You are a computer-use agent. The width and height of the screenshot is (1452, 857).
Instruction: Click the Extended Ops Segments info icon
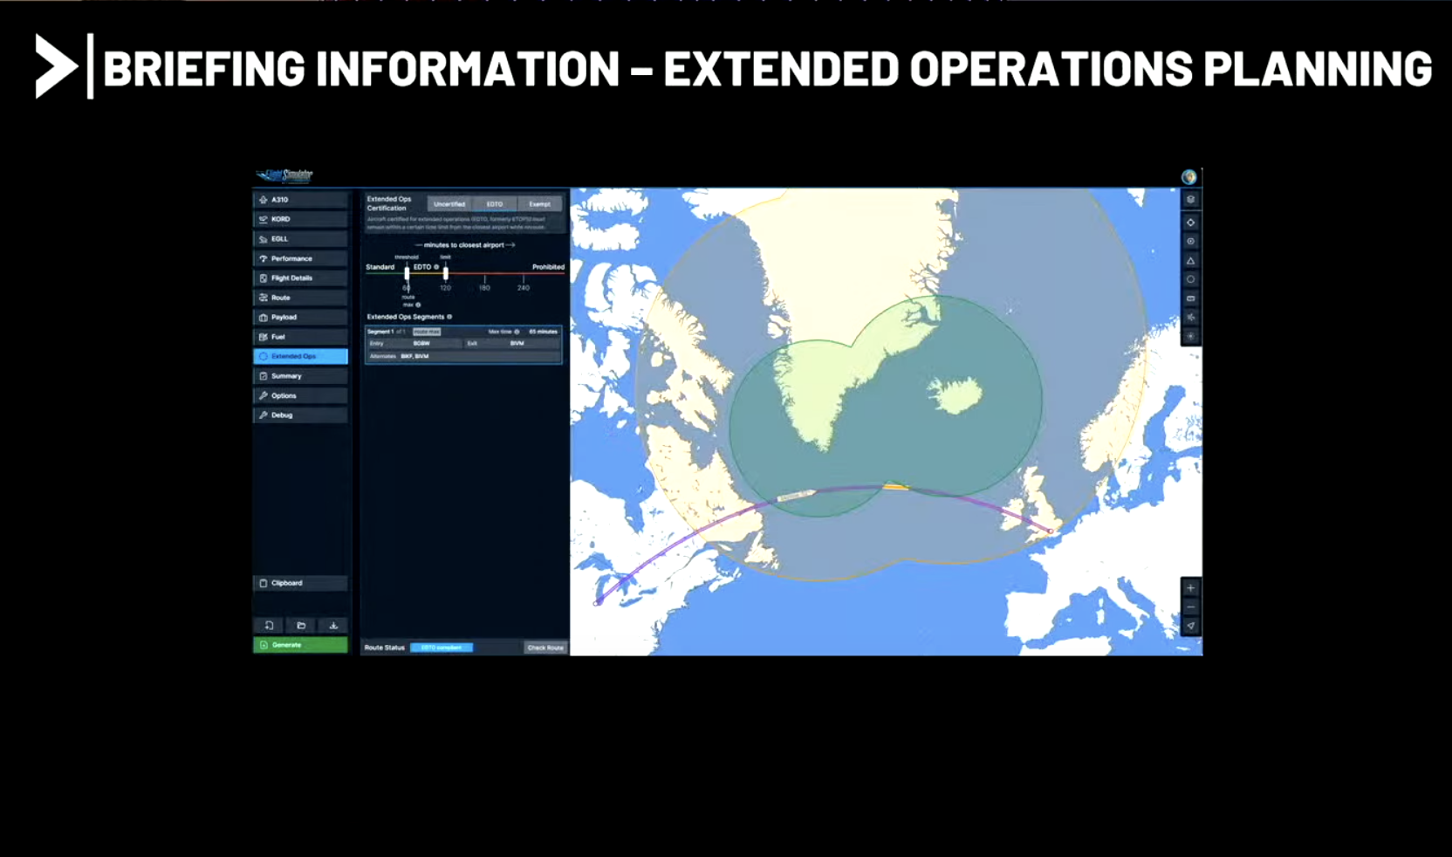pos(449,317)
